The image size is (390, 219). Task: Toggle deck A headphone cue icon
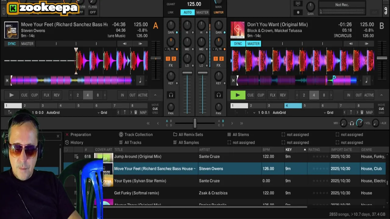[171, 95]
